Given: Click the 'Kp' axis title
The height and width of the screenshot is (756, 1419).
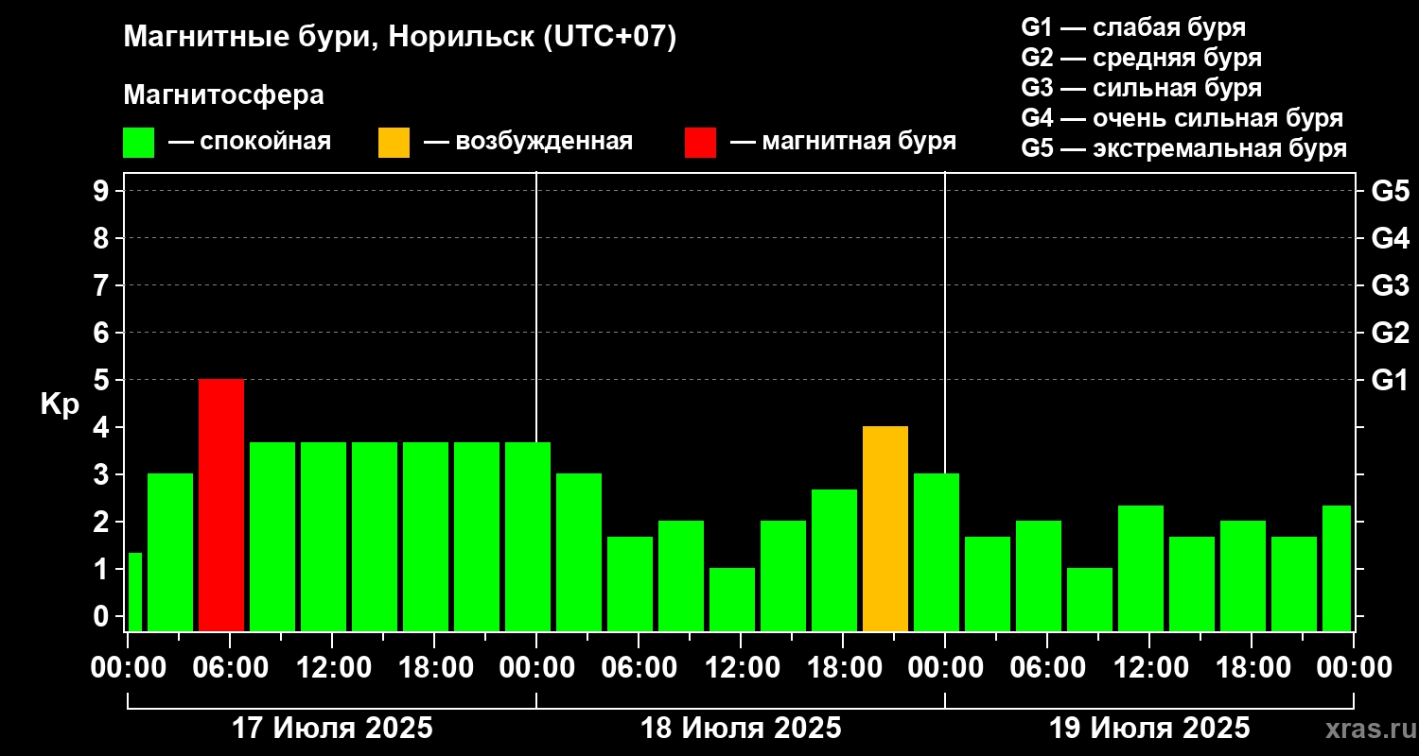Looking at the screenshot, I should coord(60,404).
